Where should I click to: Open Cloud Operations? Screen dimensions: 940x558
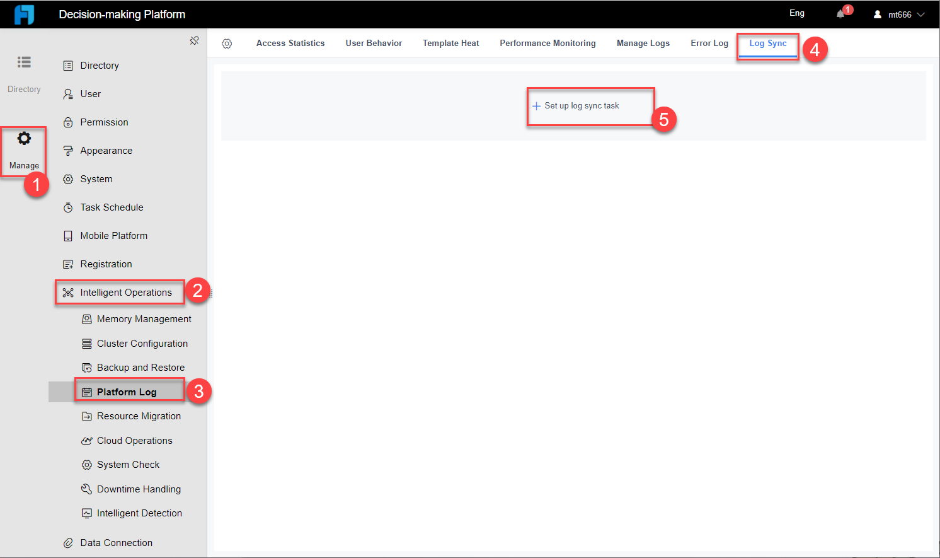(x=134, y=440)
